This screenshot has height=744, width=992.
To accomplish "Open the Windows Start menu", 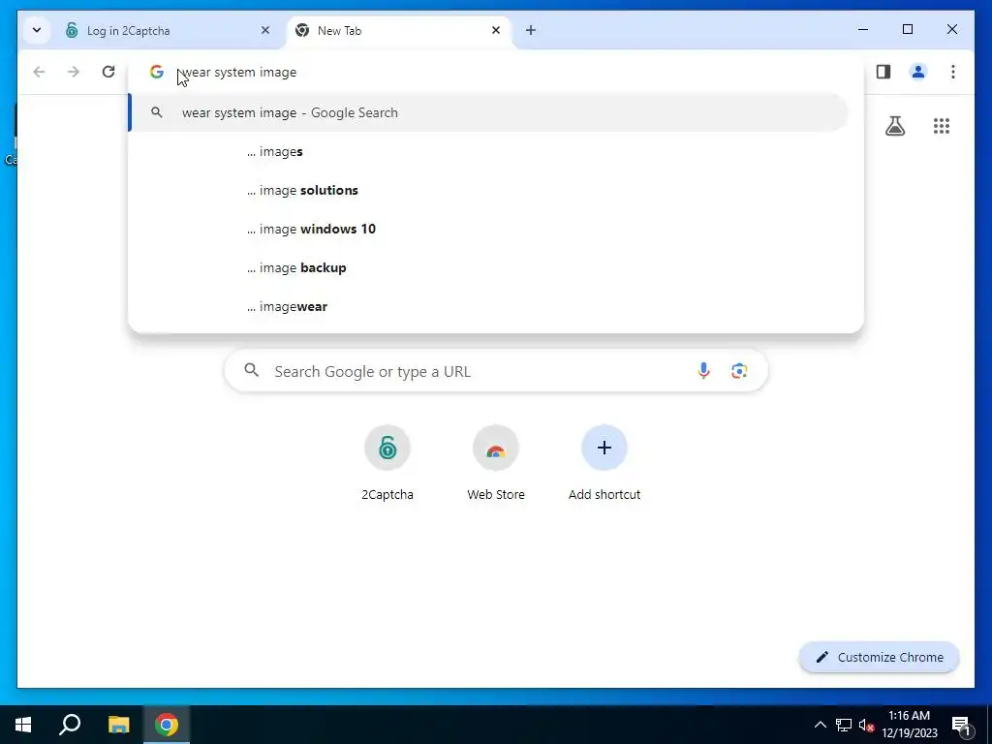I will point(23,725).
